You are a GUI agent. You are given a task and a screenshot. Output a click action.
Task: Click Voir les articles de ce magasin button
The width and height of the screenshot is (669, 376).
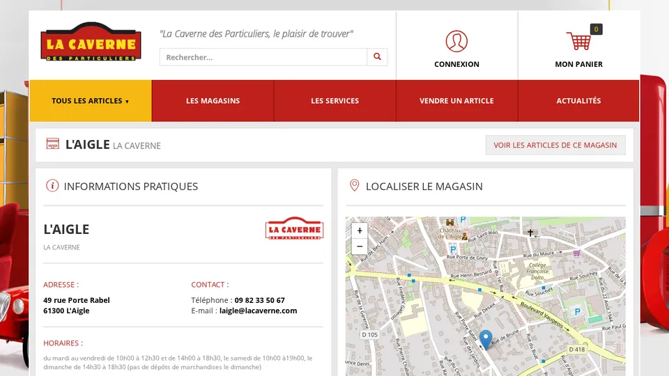point(555,146)
